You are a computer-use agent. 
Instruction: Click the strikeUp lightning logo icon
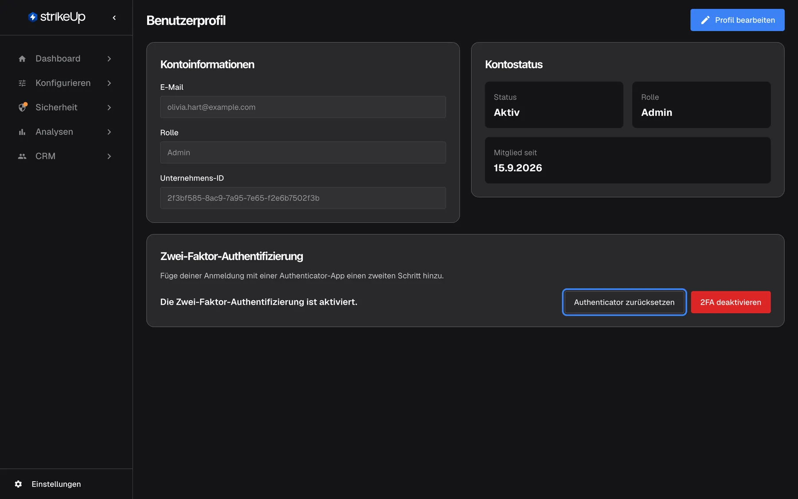click(x=33, y=17)
